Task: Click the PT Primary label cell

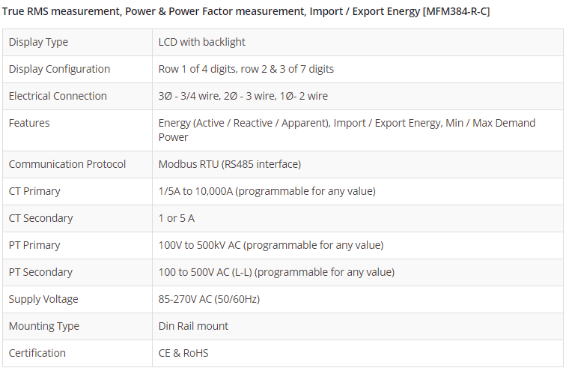Action: (x=34, y=245)
